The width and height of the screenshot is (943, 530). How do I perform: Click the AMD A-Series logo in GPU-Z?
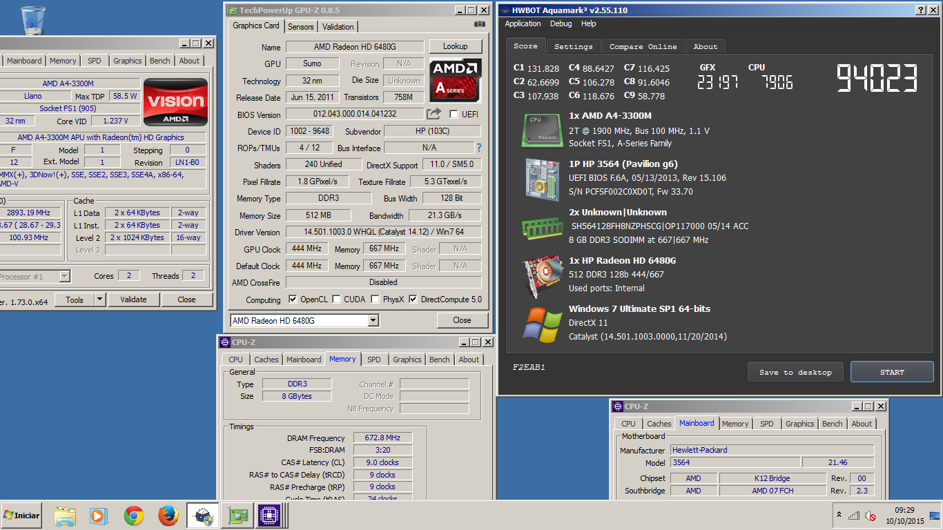(456, 79)
